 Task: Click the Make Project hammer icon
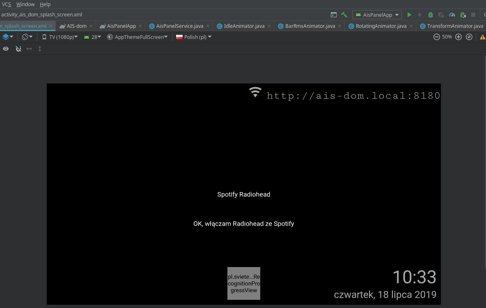[344, 14]
